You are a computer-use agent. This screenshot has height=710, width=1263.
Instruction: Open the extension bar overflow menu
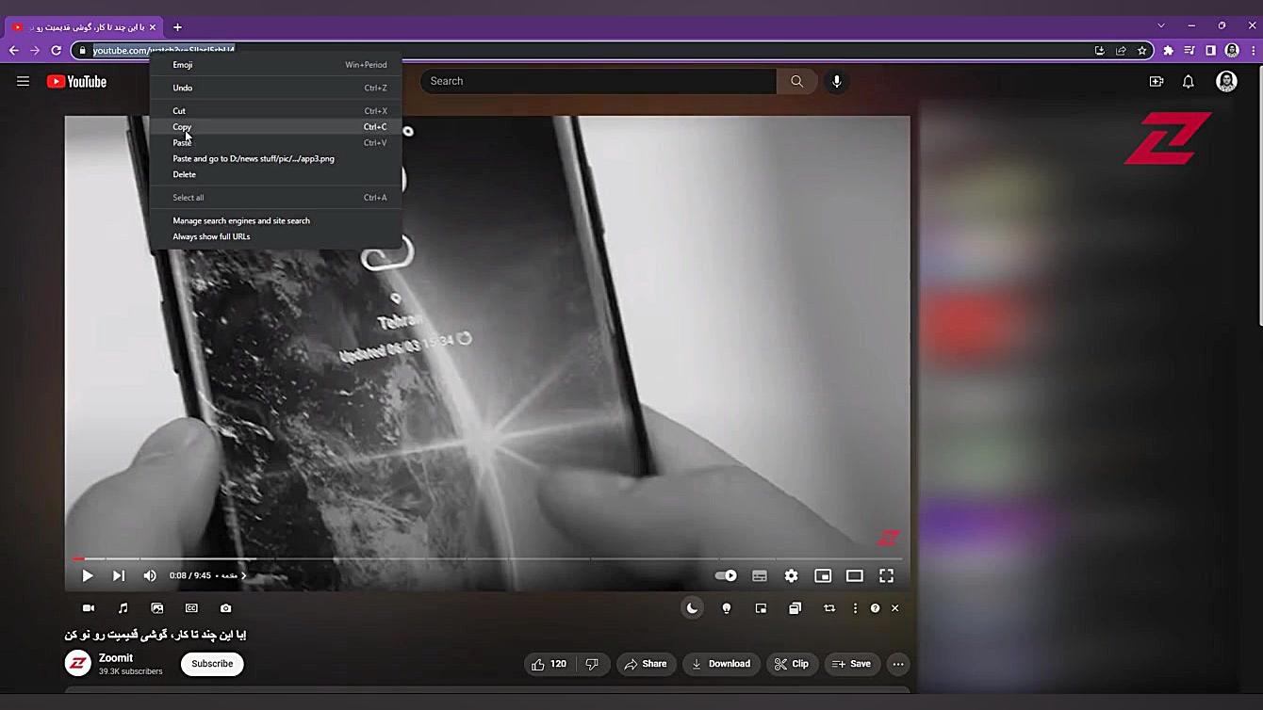(855, 607)
